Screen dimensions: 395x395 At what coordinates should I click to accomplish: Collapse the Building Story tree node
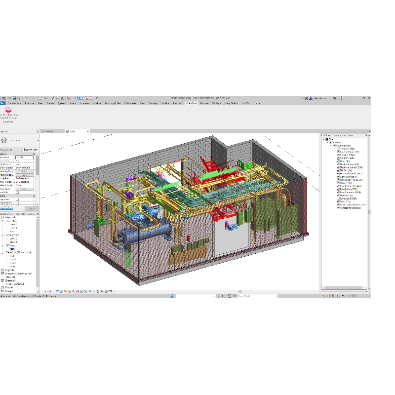pyautogui.click(x=331, y=145)
